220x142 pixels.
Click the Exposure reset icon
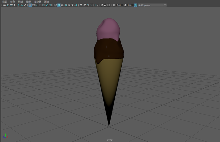pyautogui.click(x=114, y=5)
